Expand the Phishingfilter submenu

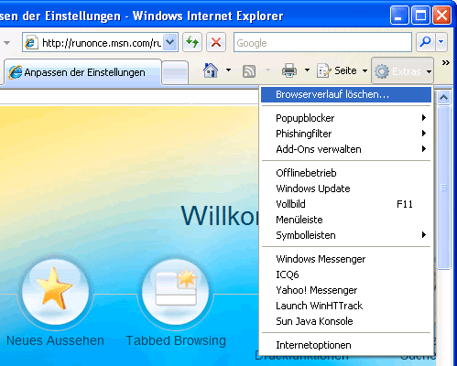pyautogui.click(x=346, y=134)
